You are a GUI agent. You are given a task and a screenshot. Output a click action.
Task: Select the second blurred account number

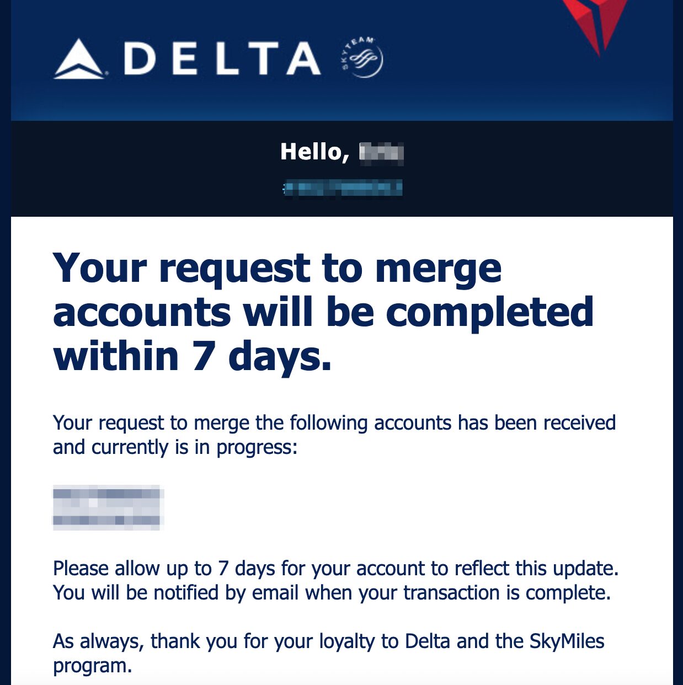pyautogui.click(x=107, y=520)
